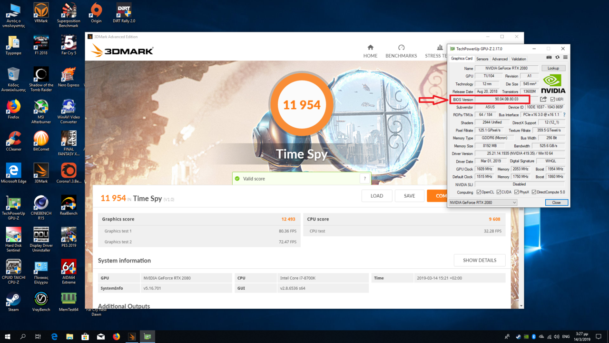Open the Superposition Benchmark desktop icon
The height and width of the screenshot is (343, 609).
(x=69, y=15)
